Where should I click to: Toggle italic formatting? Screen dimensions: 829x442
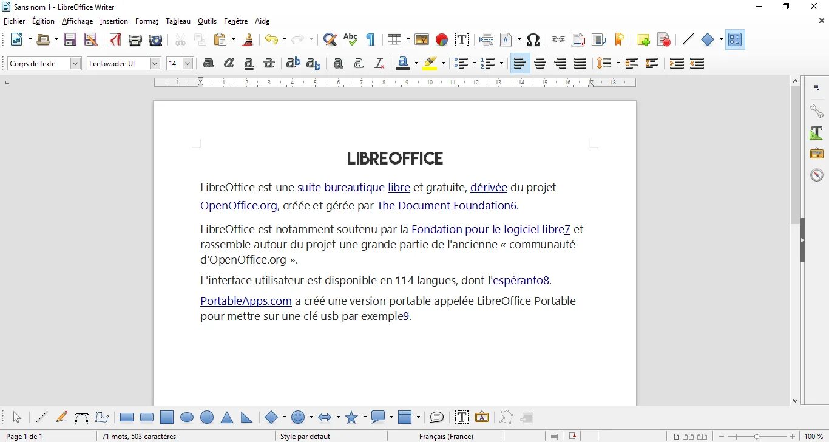click(x=229, y=63)
